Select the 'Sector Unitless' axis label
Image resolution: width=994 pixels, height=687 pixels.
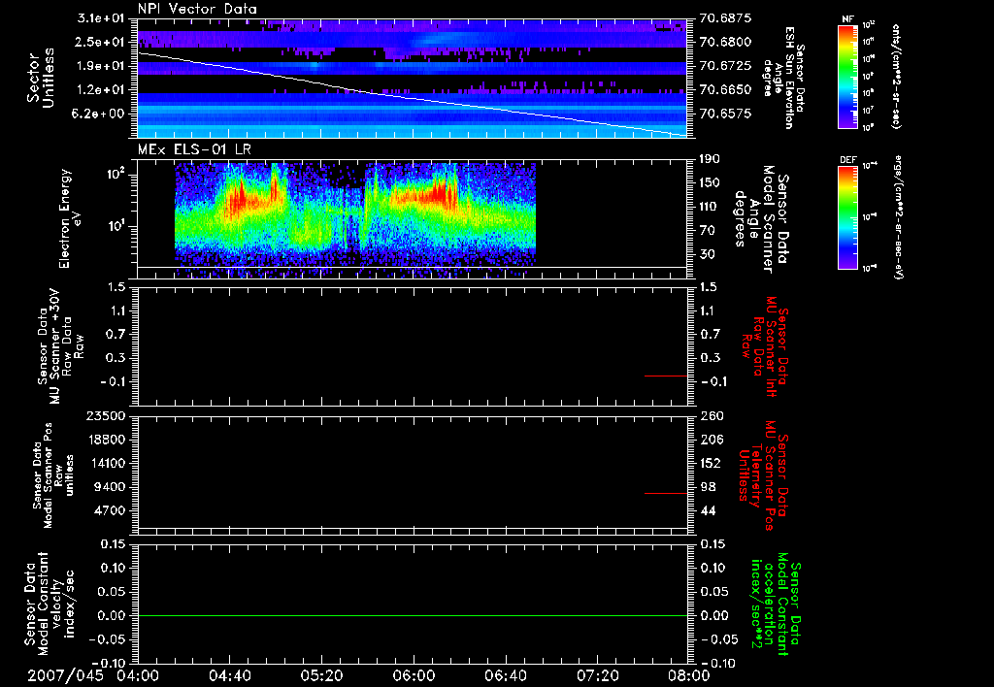(41, 78)
